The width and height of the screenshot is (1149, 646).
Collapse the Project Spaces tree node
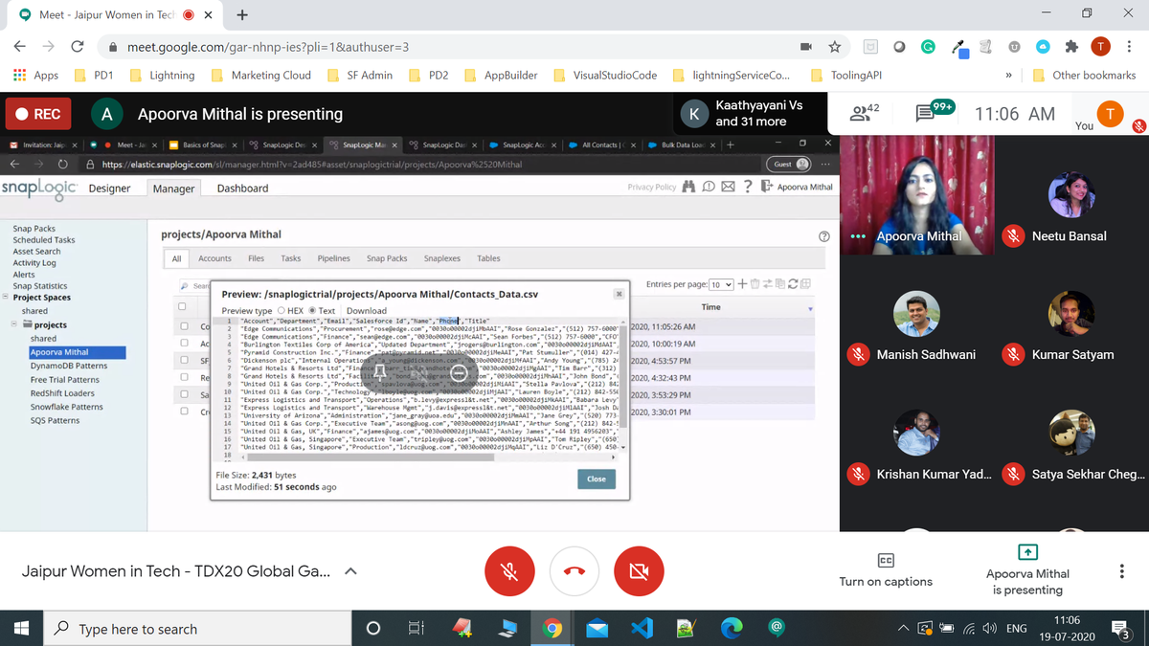click(6, 298)
